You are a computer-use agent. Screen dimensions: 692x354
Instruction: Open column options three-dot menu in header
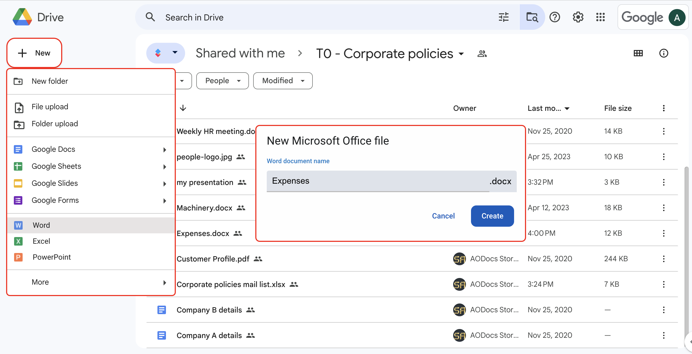[664, 108]
